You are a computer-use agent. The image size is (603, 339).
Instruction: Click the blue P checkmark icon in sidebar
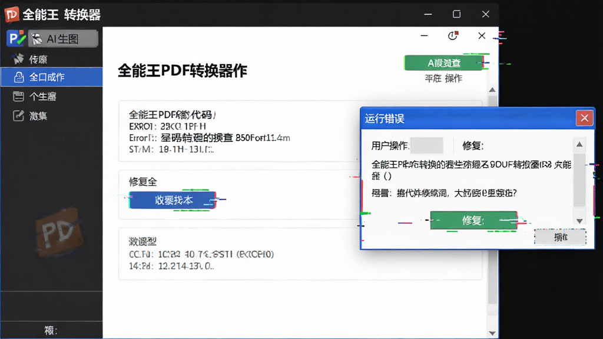point(16,38)
